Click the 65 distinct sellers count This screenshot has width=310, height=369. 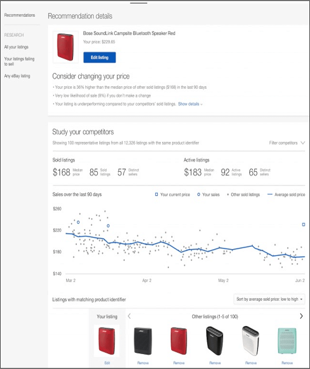253,172
